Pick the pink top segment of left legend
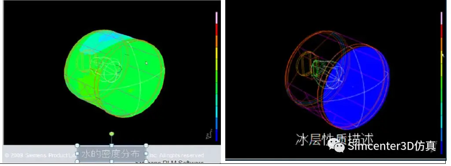 click(x=216, y=18)
